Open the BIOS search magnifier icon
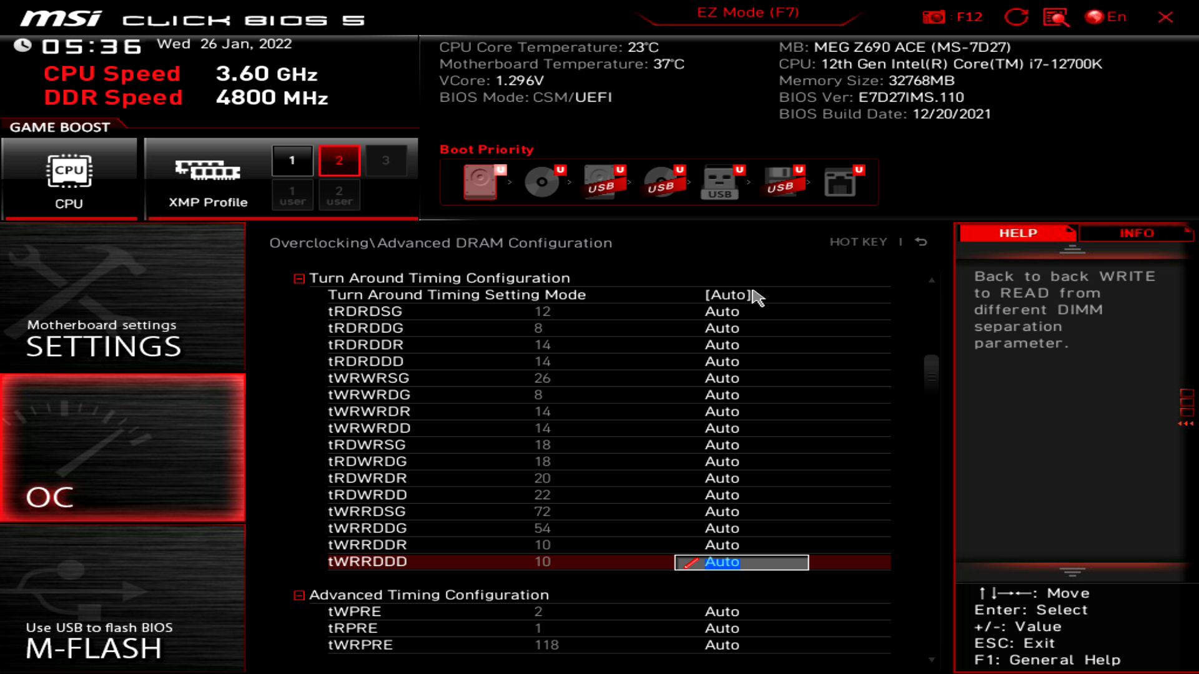1199x674 pixels. coord(1056,17)
